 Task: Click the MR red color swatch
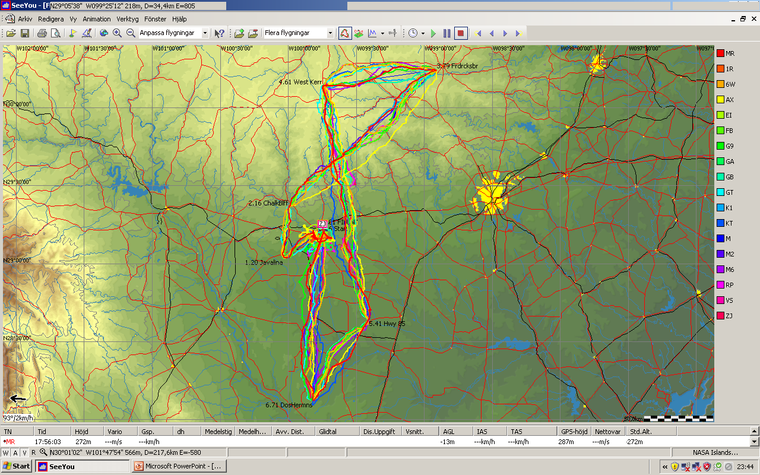tap(721, 53)
